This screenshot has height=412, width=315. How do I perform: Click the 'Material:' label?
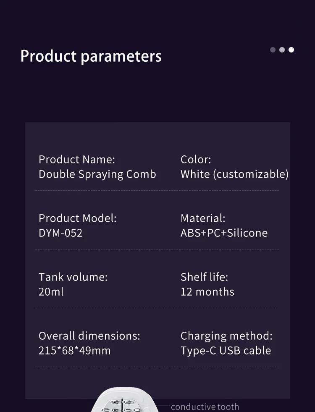pos(203,218)
